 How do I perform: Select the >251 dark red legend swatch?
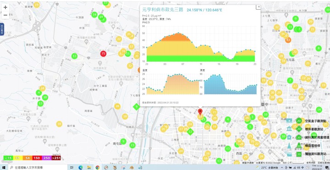click(56, 158)
